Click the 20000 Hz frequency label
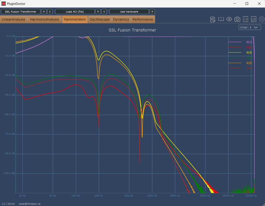 click(251, 195)
